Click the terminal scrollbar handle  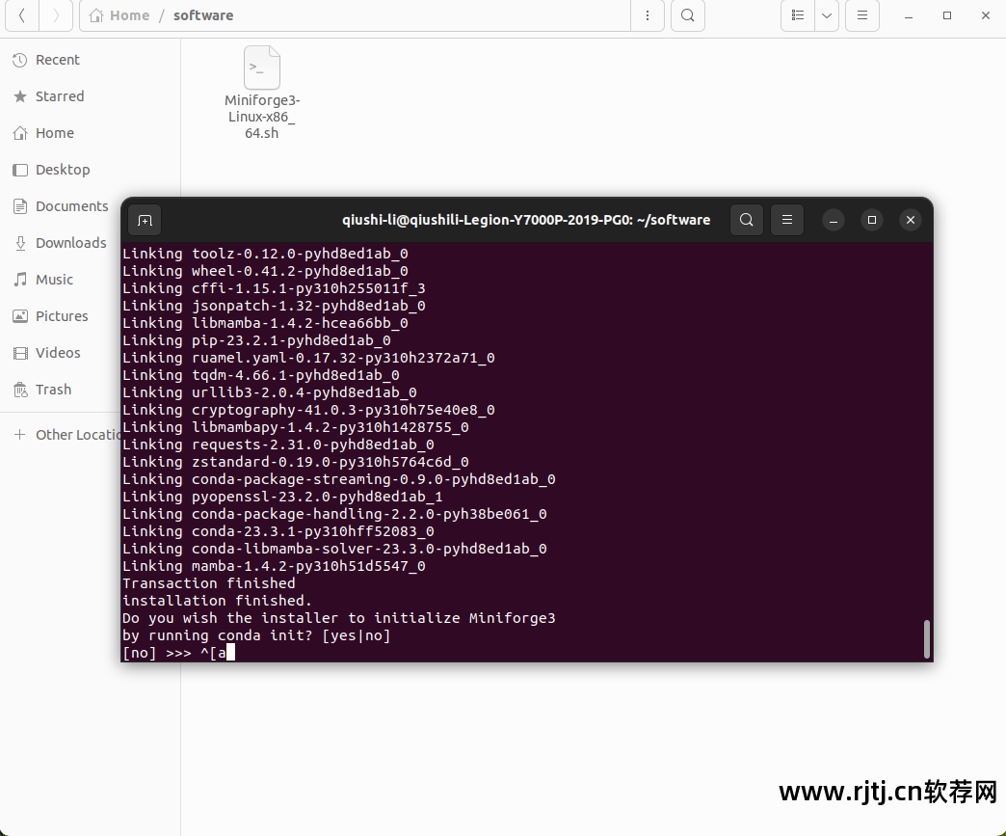click(x=926, y=639)
